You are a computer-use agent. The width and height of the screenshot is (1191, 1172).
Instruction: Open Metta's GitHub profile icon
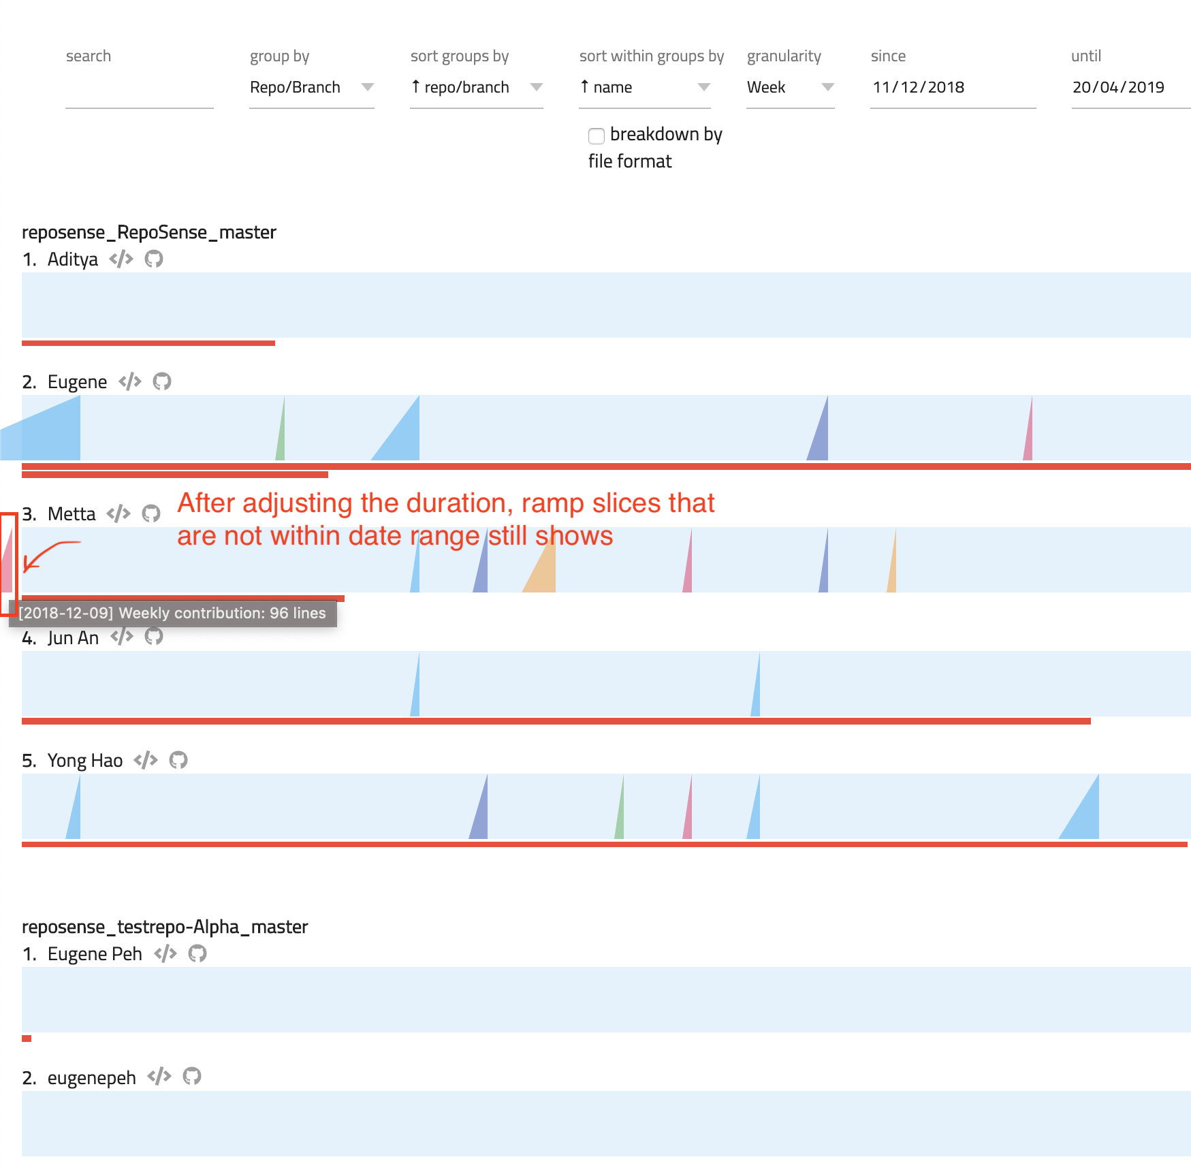(x=150, y=513)
